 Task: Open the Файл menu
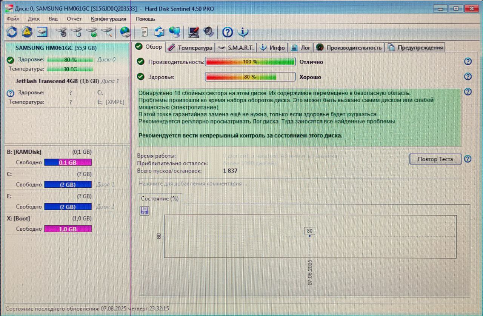coord(13,18)
